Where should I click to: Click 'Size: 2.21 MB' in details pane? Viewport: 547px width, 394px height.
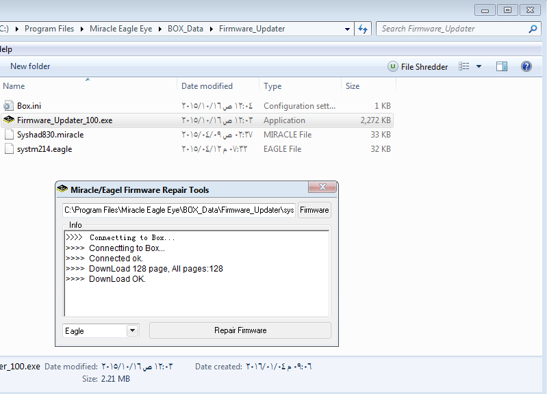point(106,379)
